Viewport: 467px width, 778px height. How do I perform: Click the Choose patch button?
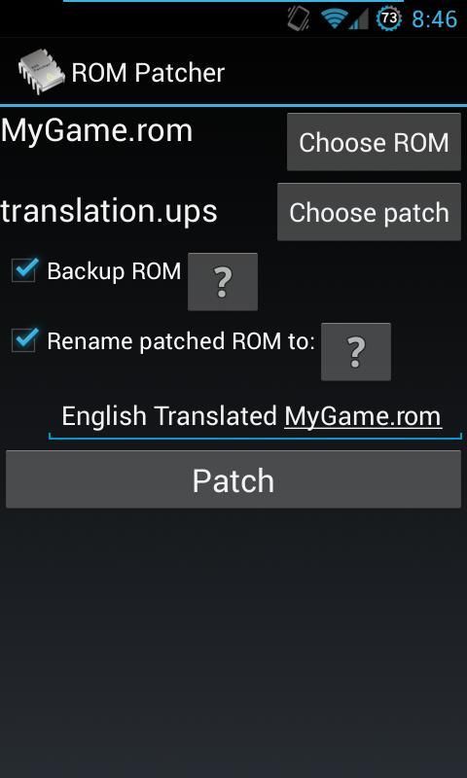pos(369,212)
